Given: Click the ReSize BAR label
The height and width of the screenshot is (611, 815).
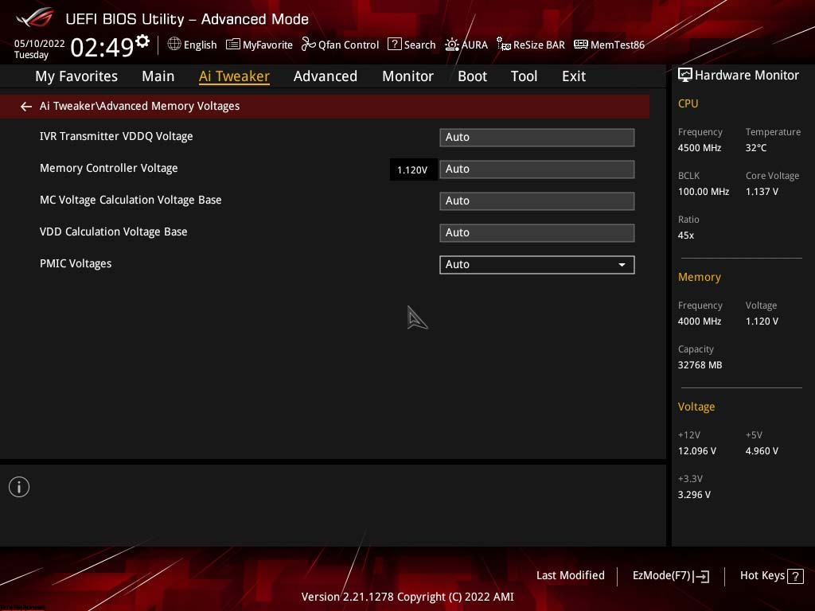Looking at the screenshot, I should (x=539, y=45).
